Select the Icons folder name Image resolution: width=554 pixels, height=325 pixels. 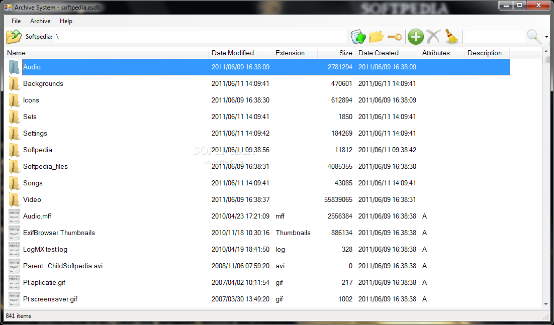click(x=31, y=100)
